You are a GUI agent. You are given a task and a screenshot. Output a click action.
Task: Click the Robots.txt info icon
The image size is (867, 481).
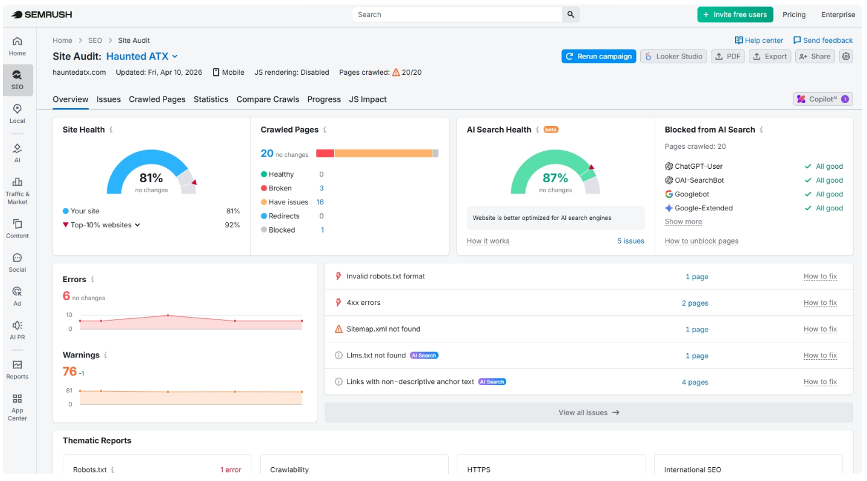[113, 470]
